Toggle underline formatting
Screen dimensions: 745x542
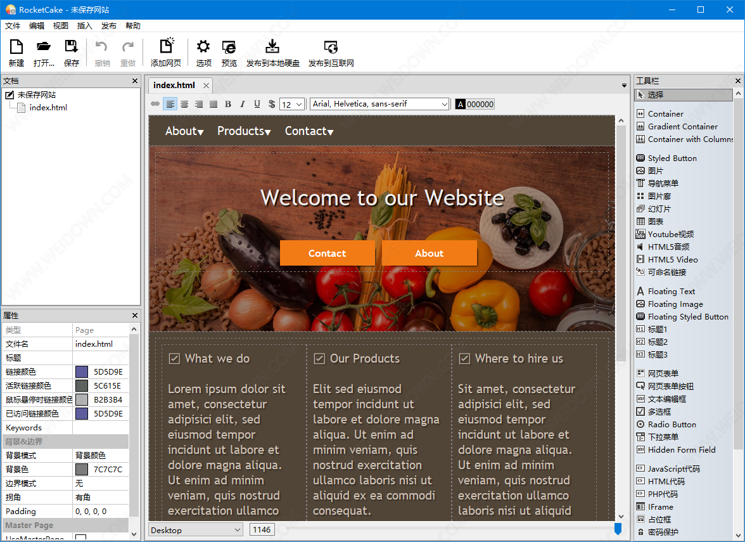(257, 104)
